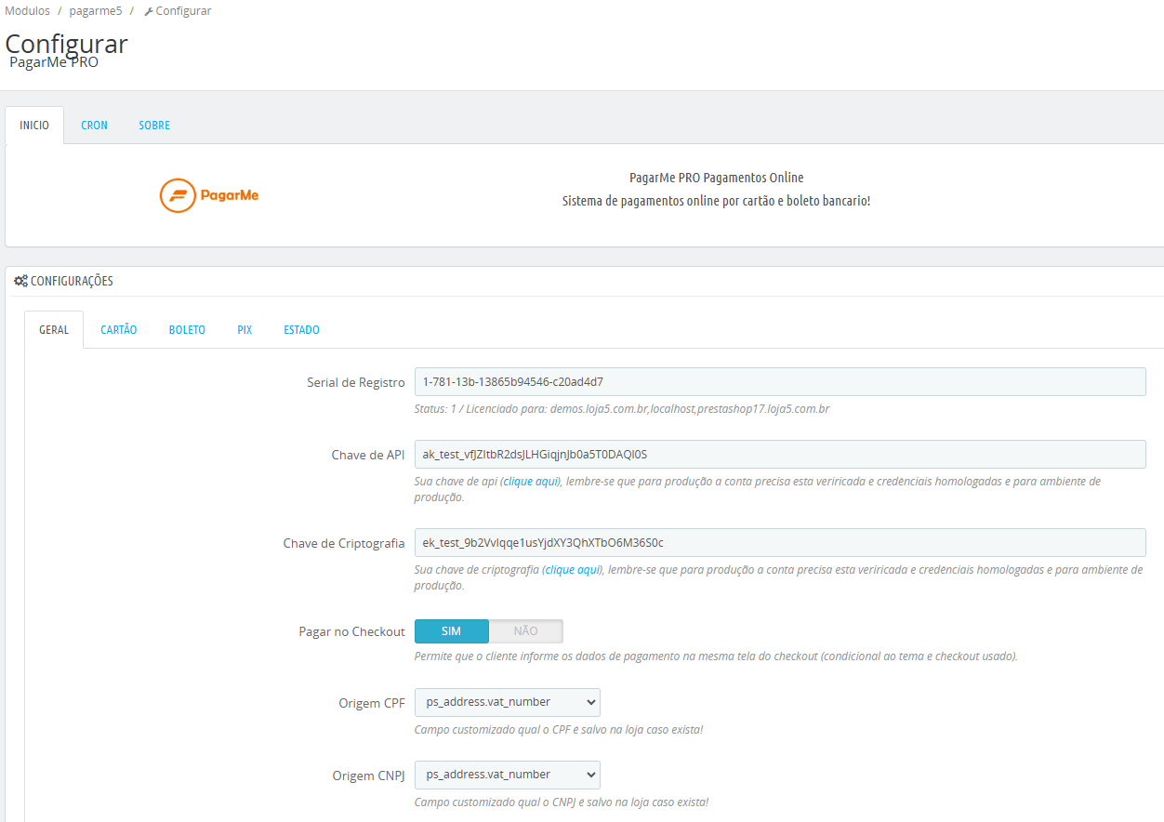Focus the Chave de Criptografia field
Viewport: 1164px width, 822px height.
point(780,542)
